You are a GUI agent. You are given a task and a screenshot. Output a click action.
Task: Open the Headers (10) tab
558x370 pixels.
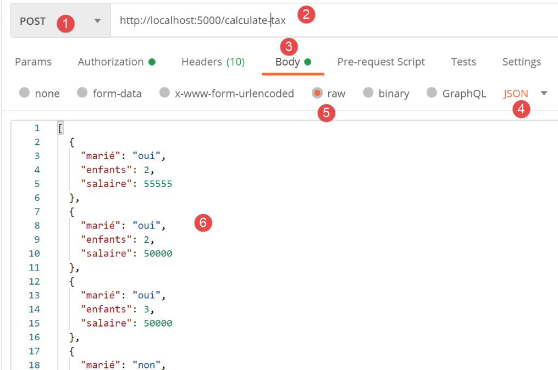213,62
